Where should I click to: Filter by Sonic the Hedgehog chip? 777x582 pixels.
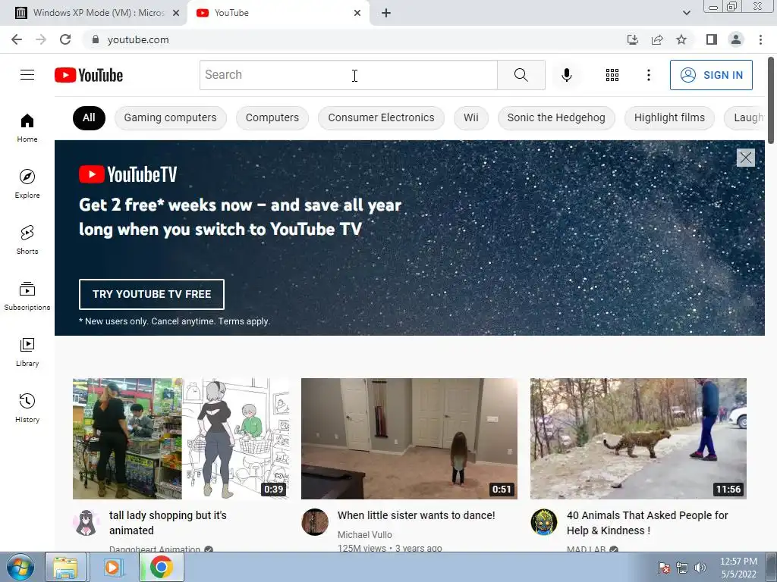pyautogui.click(x=556, y=117)
